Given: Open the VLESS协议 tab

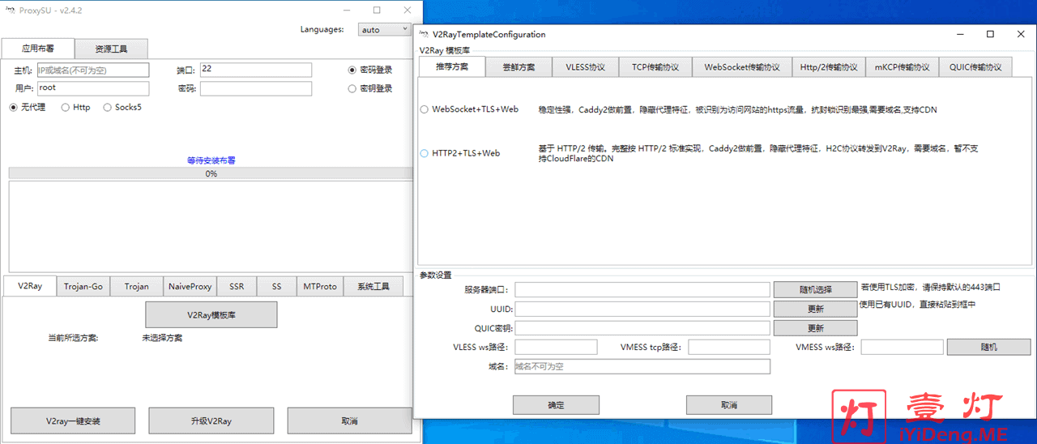Looking at the screenshot, I should click(585, 67).
